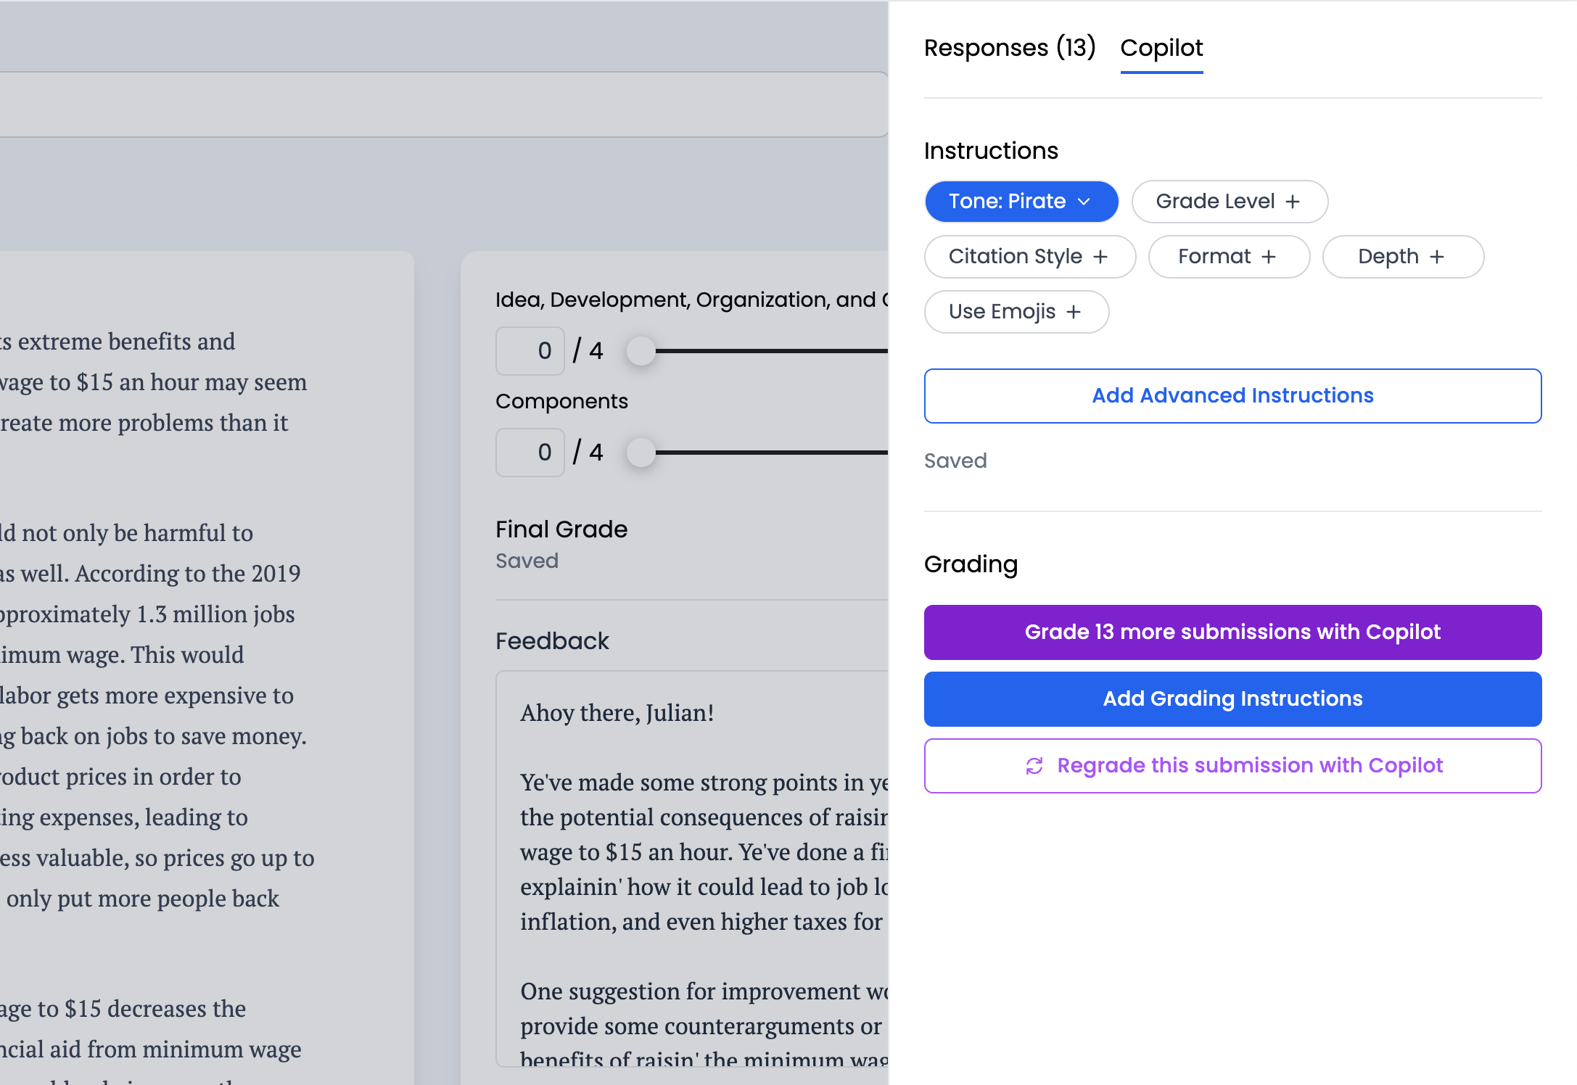The width and height of the screenshot is (1577, 1085).
Task: Click the plus icon on Citation Style chip
Action: pyautogui.click(x=1100, y=257)
